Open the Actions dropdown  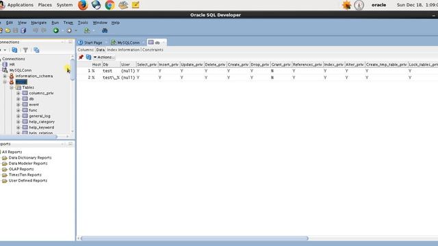click(x=104, y=57)
